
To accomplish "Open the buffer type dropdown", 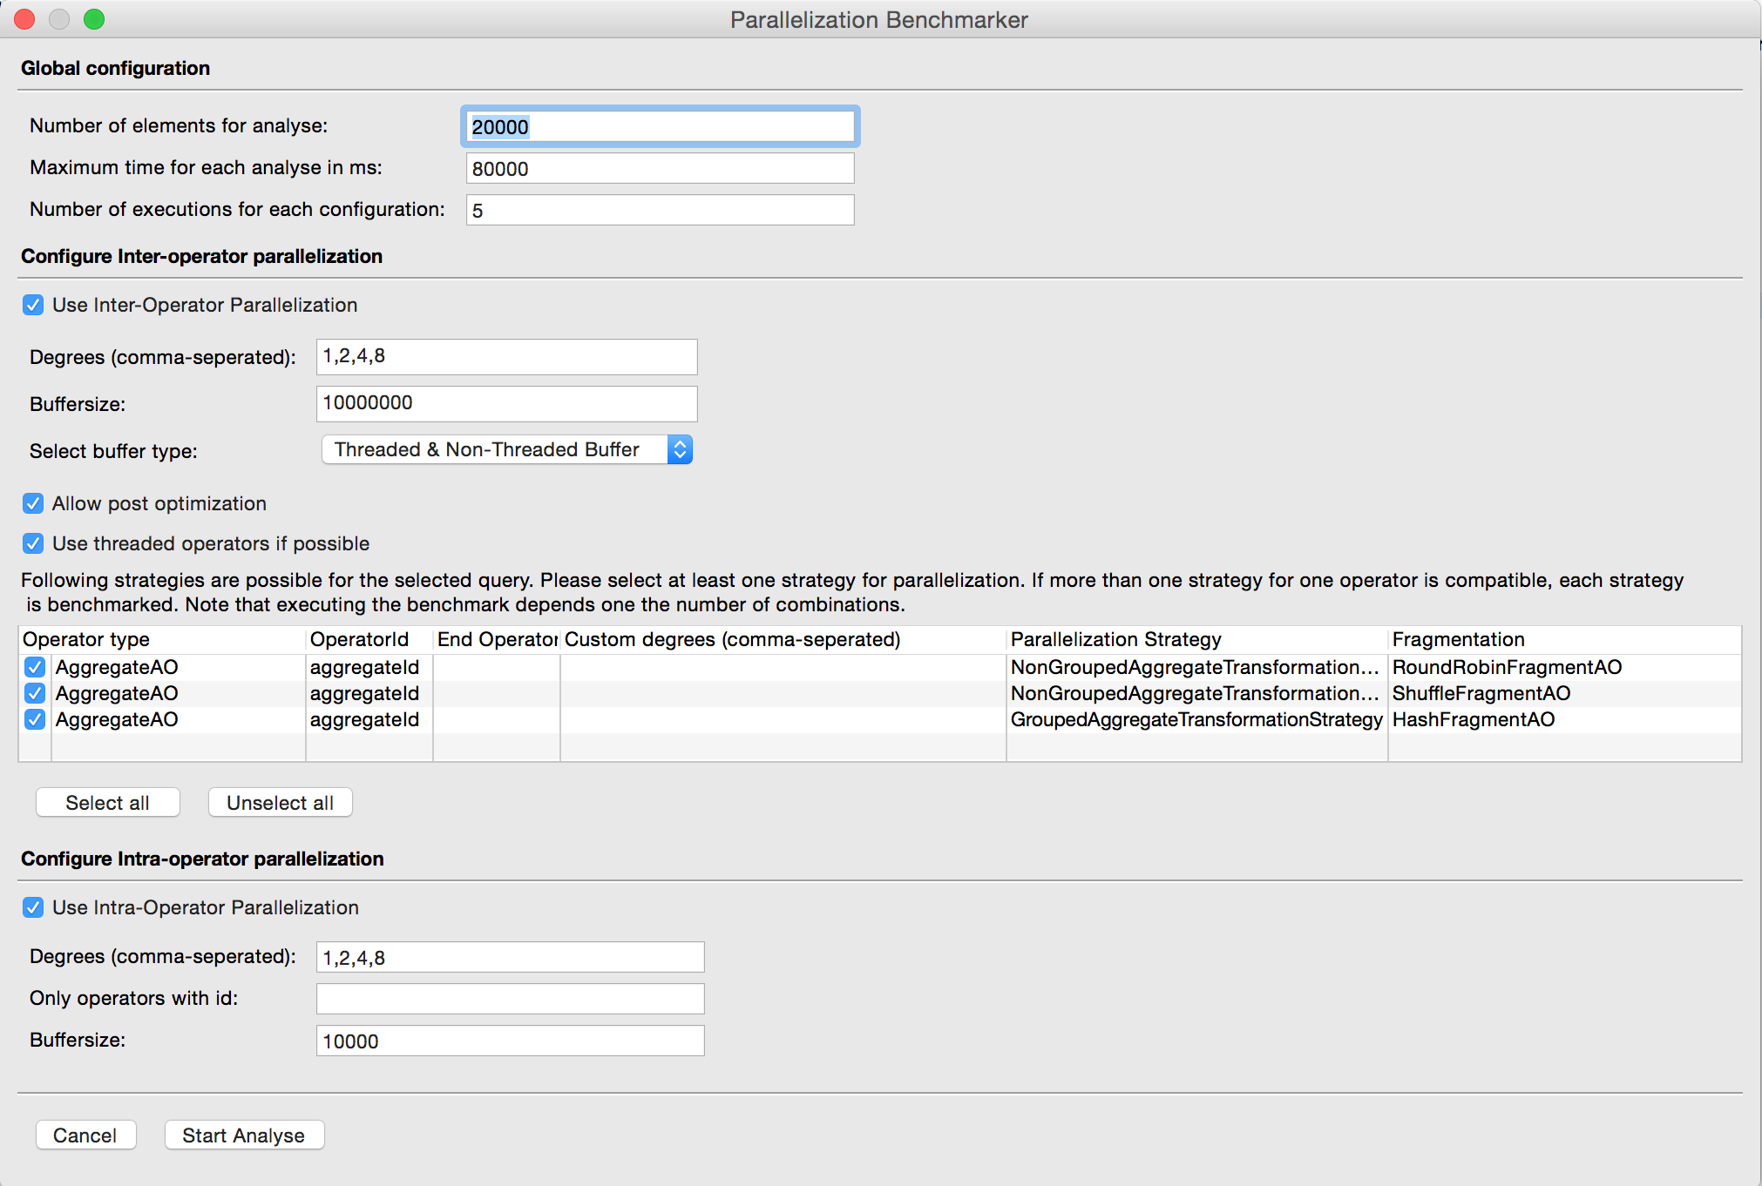I will pos(506,449).
